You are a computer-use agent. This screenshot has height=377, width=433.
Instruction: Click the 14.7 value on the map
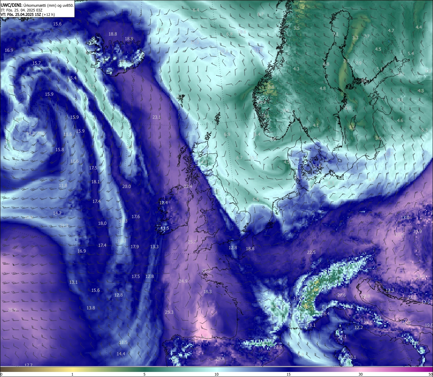(57, 213)
